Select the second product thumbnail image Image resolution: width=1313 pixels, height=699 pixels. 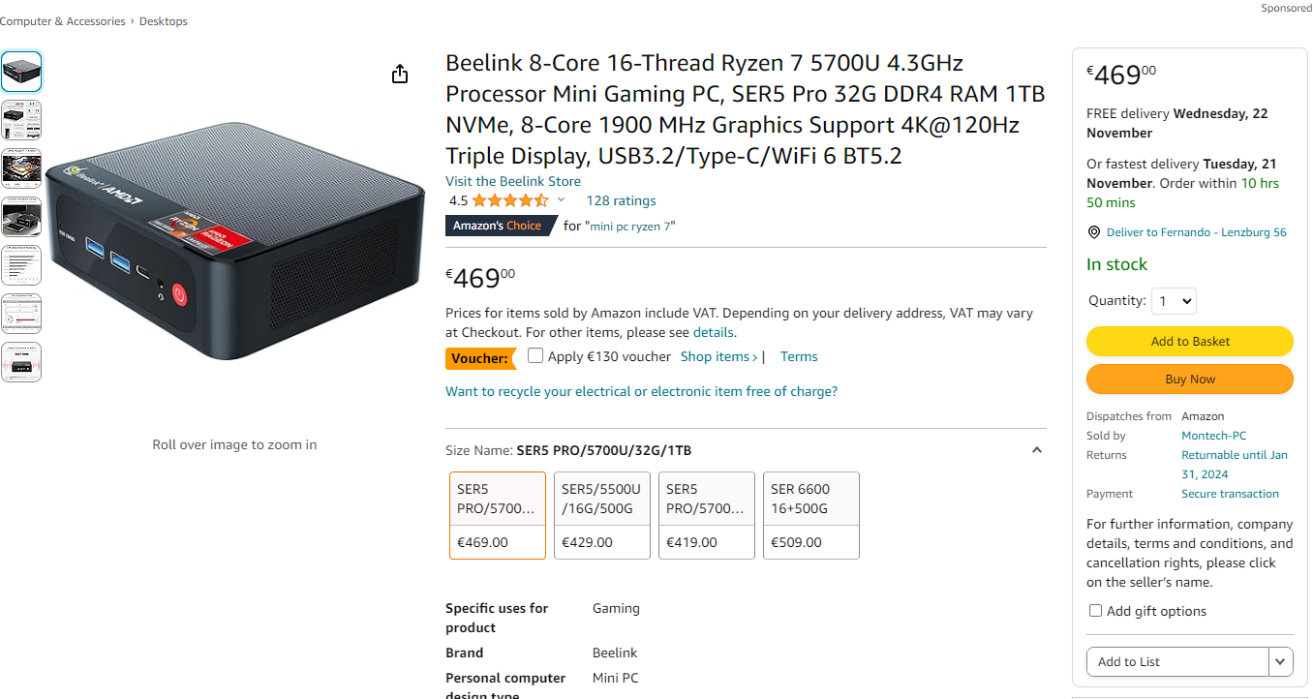21,119
